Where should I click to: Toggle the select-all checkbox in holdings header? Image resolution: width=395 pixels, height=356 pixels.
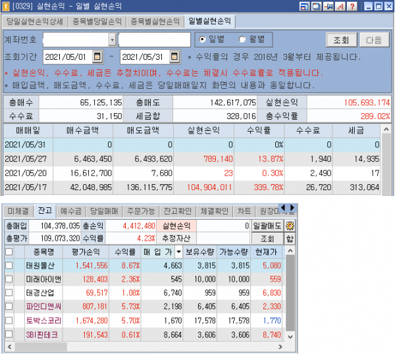point(9,251)
